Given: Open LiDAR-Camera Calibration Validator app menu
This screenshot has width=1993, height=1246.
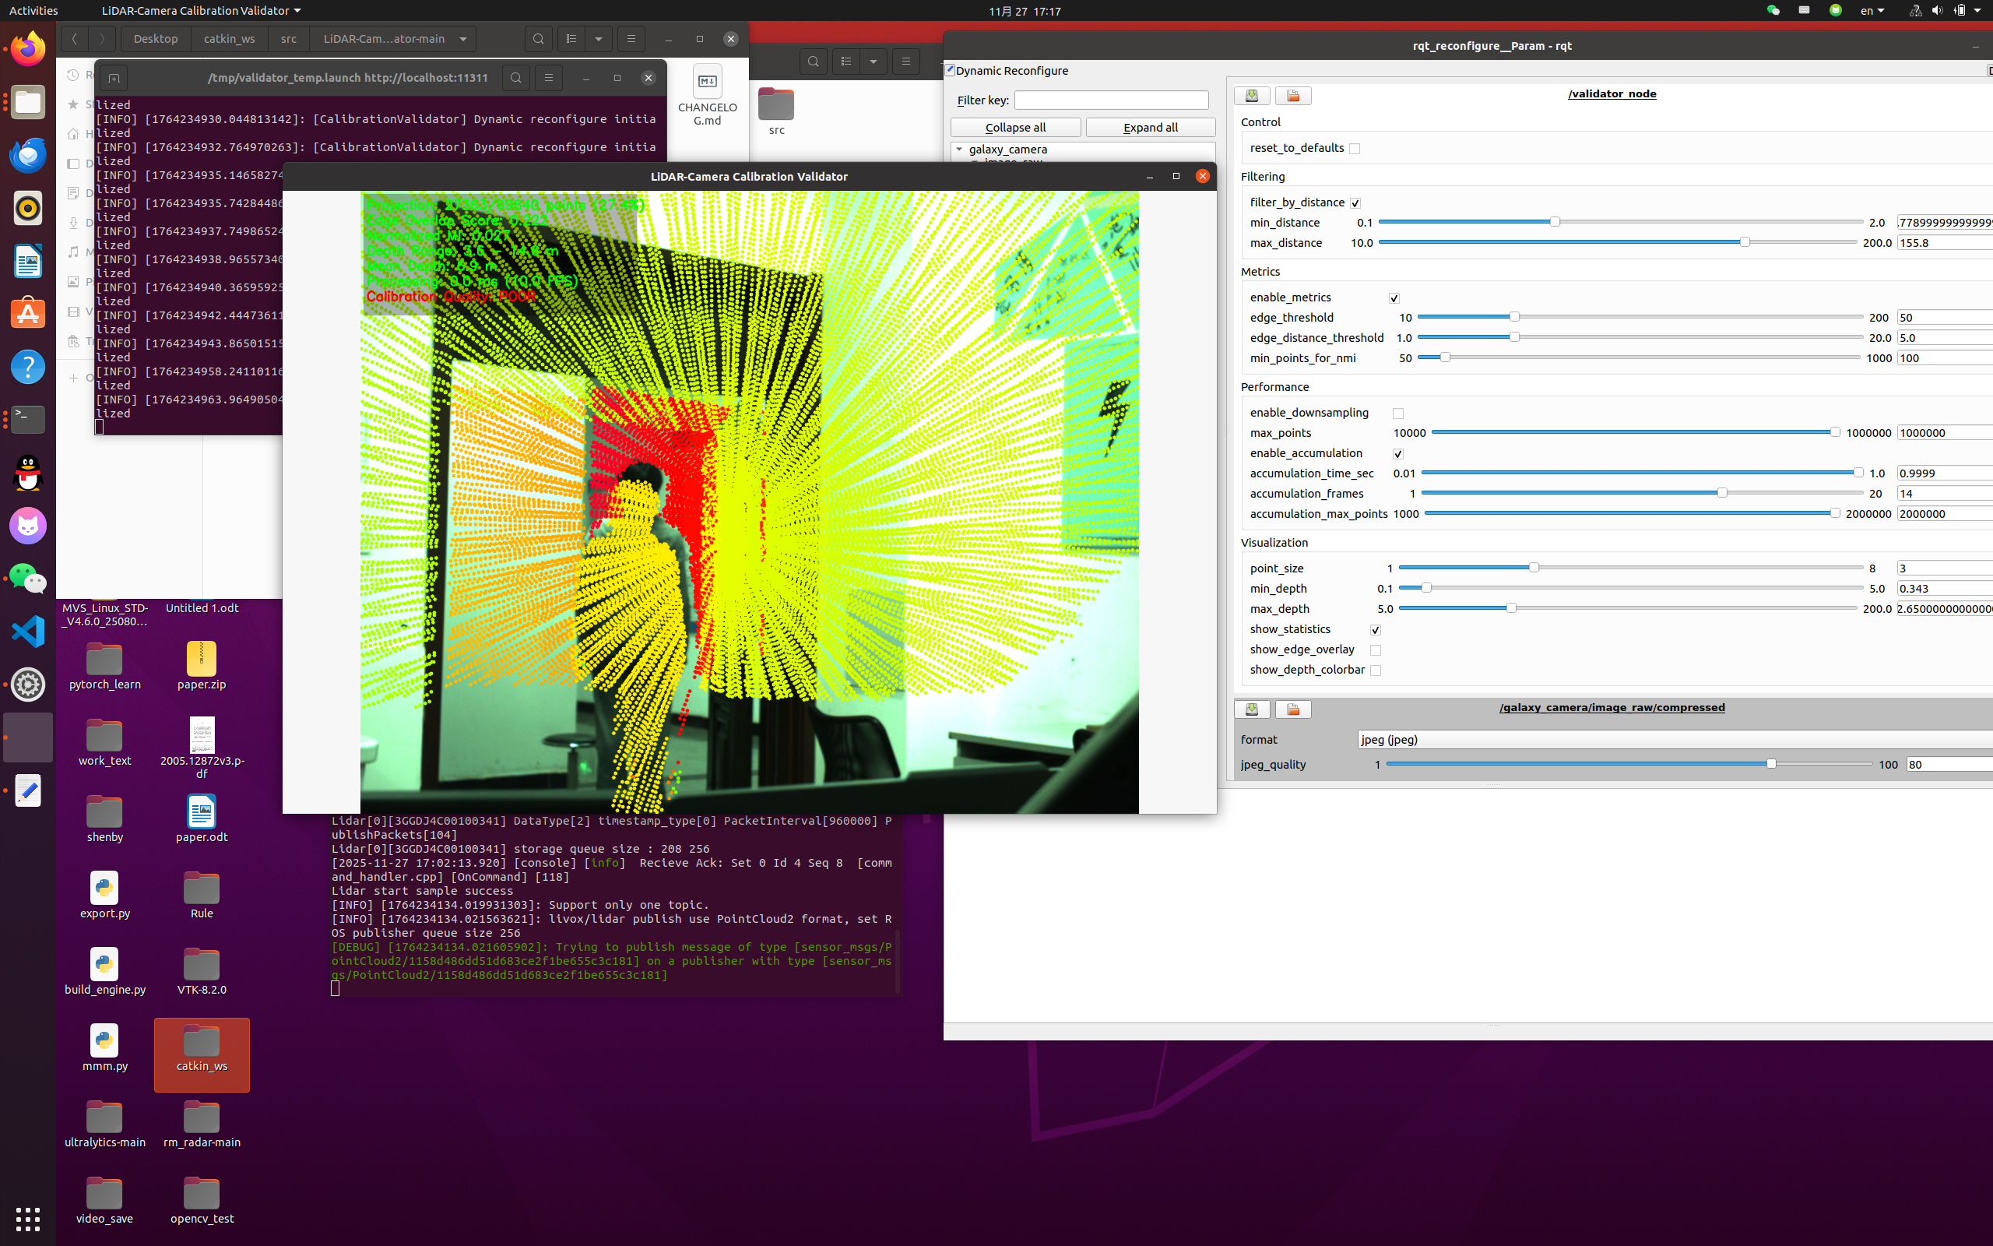Looking at the screenshot, I should [201, 11].
